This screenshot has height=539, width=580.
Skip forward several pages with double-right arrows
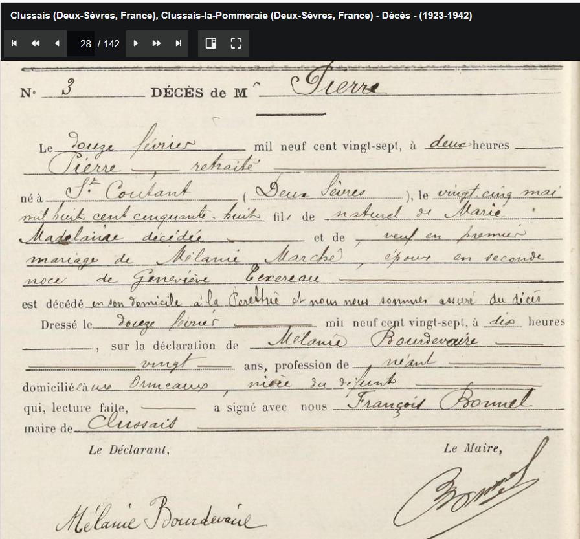(x=157, y=43)
